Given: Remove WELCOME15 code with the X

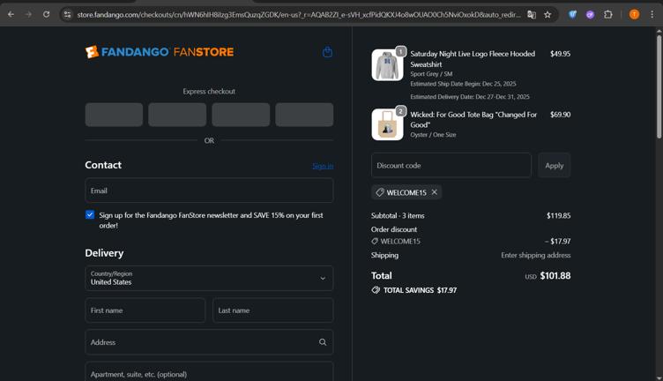Looking at the screenshot, I should 435,192.
